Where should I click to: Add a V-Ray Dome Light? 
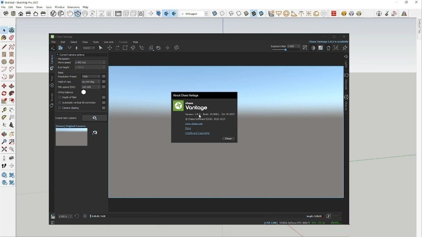[316, 14]
